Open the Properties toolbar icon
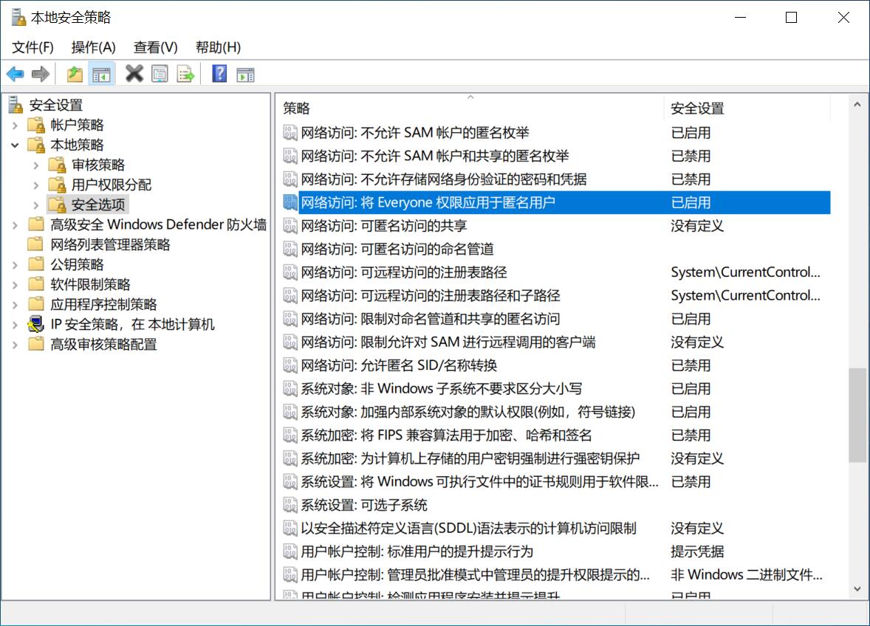The width and height of the screenshot is (870, 626). 160,73
